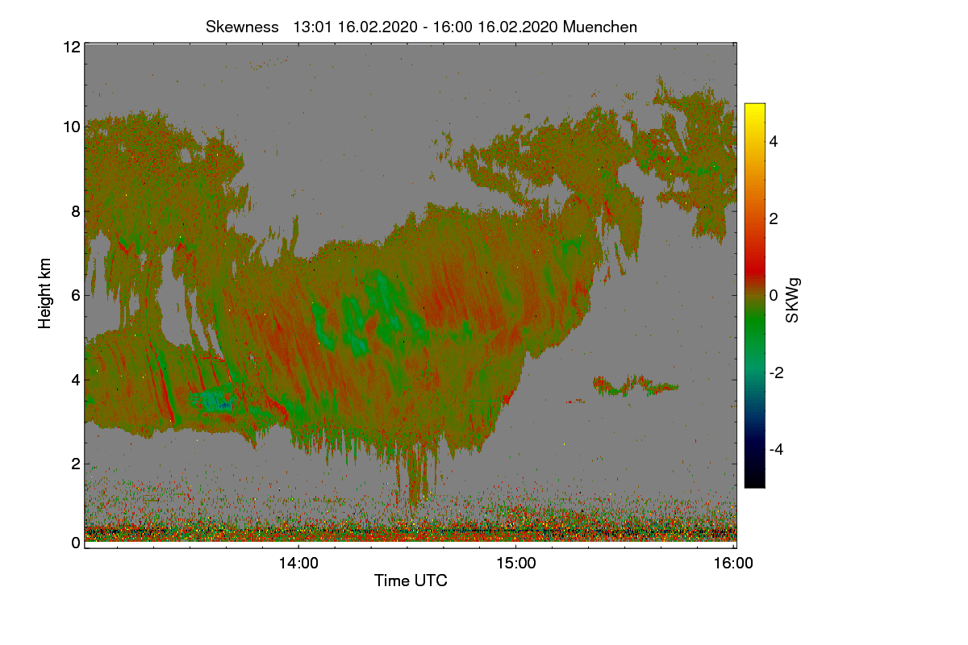Click the height tick label 10
Viewport: 968px width, 645px height.
pos(71,127)
